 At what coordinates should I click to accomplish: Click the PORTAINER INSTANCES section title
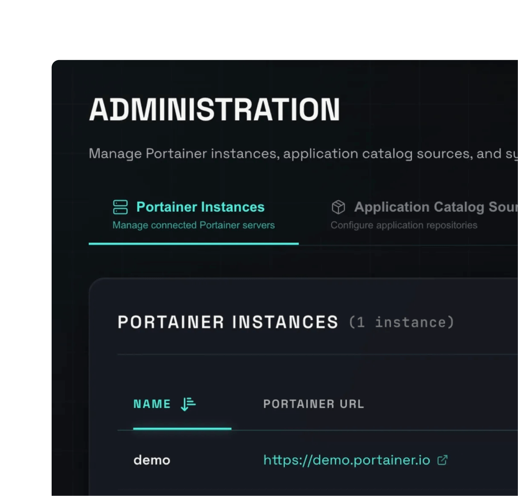228,322
